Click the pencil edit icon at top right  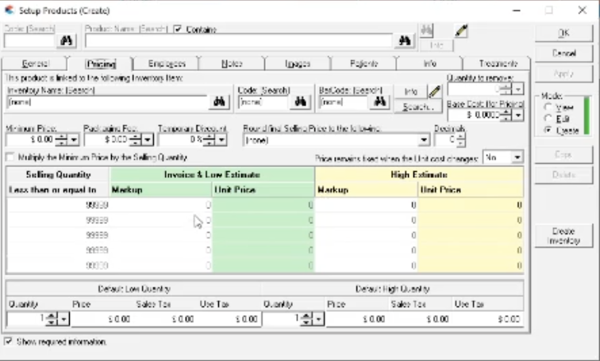point(461,30)
